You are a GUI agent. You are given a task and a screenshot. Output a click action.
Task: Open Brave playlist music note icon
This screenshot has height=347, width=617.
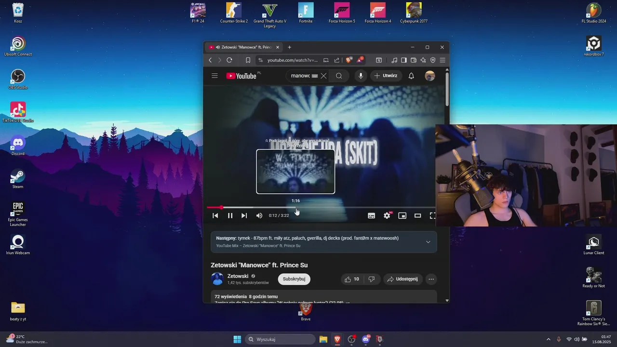(395, 60)
